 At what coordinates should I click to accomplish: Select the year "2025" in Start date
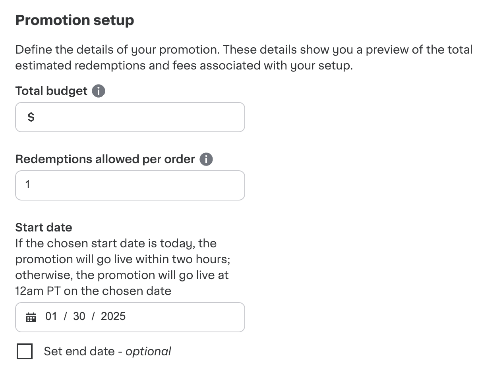(x=113, y=316)
